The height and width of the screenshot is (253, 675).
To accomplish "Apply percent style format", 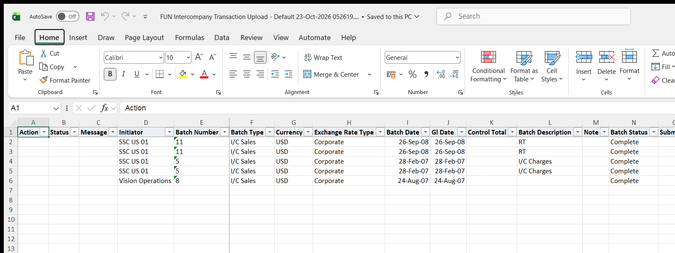I will tap(413, 75).
